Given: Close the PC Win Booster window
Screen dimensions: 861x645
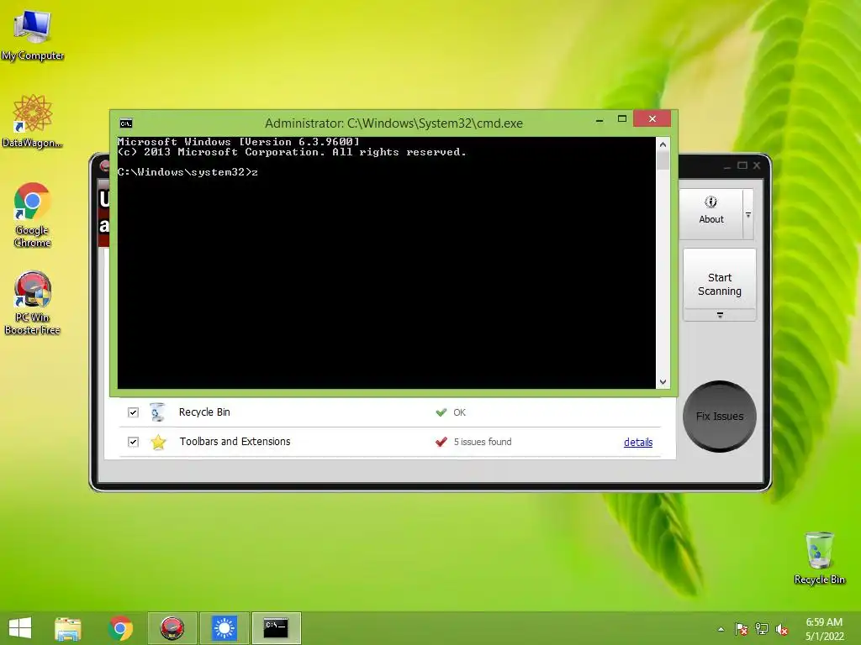Looking at the screenshot, I should [x=757, y=165].
